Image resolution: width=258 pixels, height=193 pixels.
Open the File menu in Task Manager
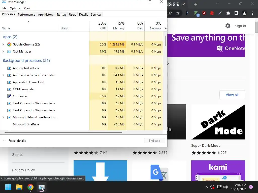(4, 8)
